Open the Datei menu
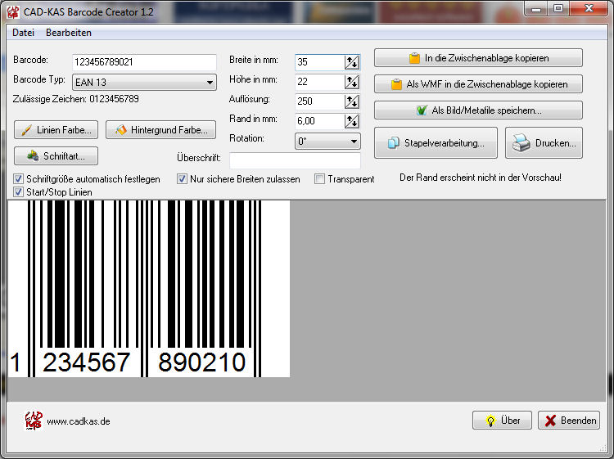 tap(23, 33)
